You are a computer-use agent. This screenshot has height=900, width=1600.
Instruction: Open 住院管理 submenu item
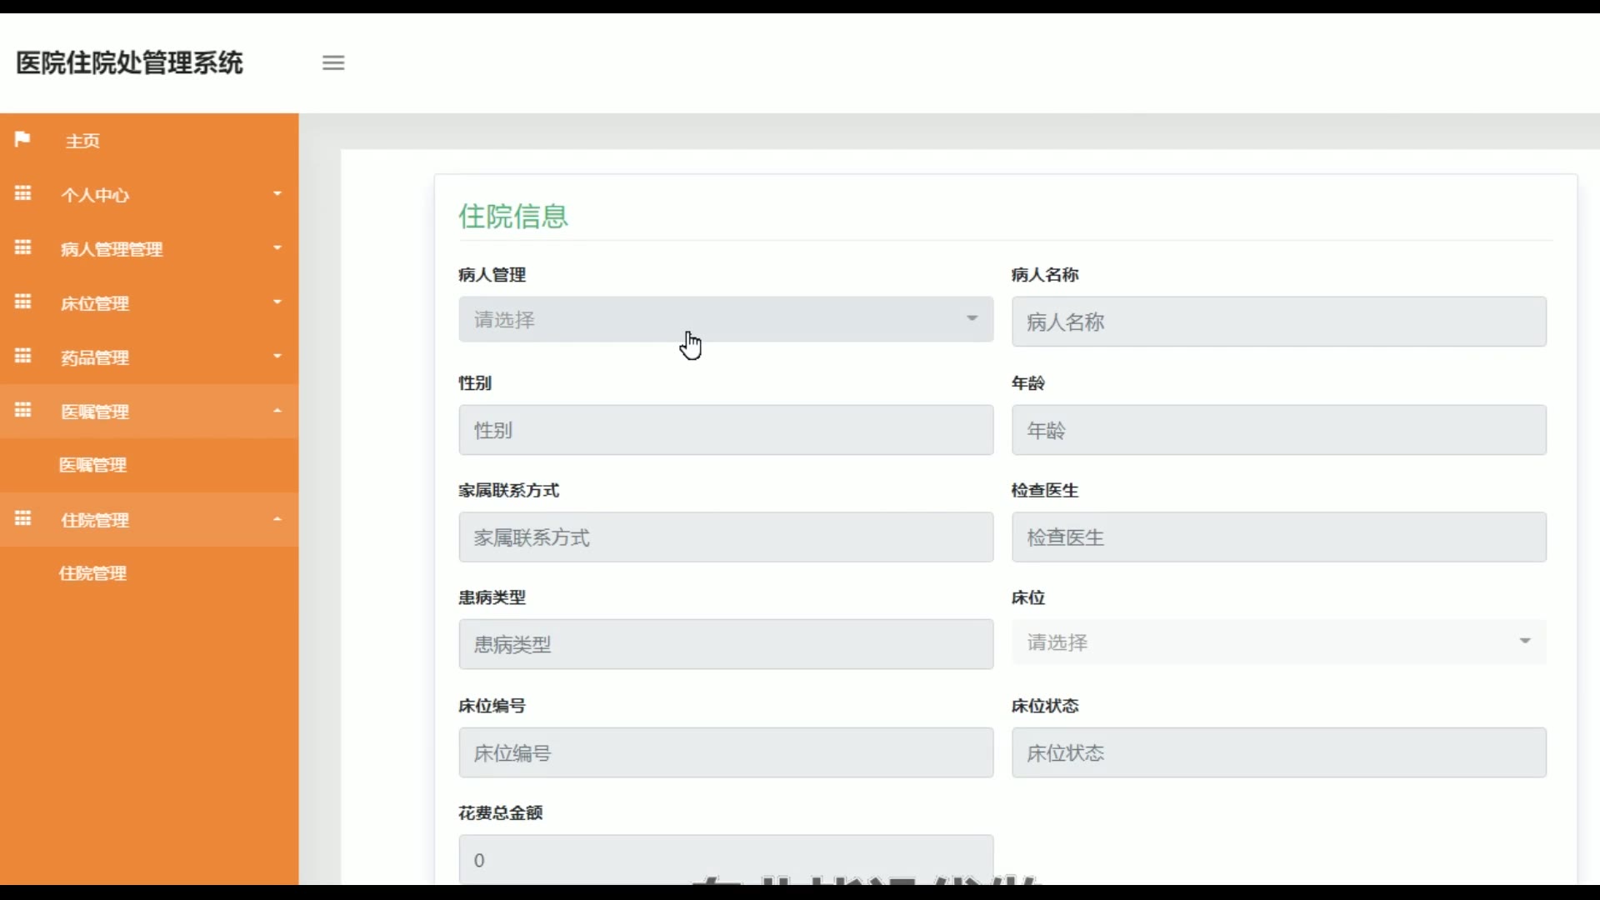click(92, 573)
